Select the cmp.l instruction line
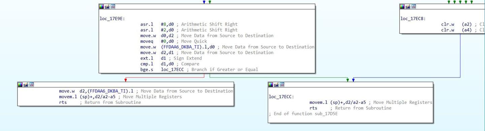Viewport: 485px width, 131px height. coord(170,64)
